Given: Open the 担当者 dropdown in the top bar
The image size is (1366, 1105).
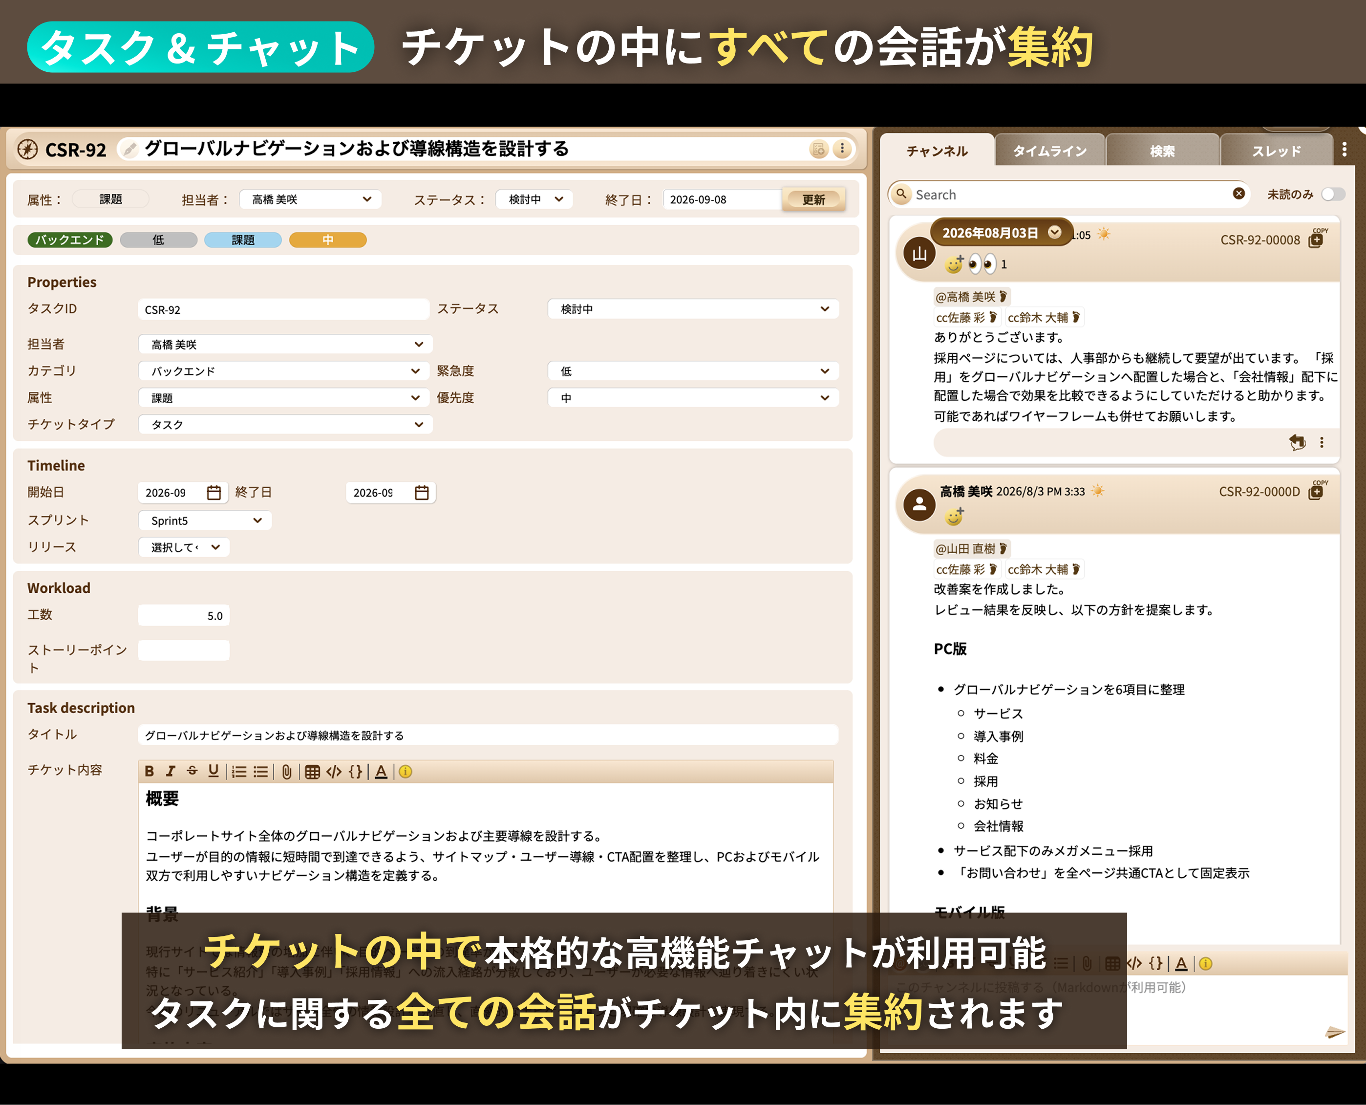Looking at the screenshot, I should point(311,199).
